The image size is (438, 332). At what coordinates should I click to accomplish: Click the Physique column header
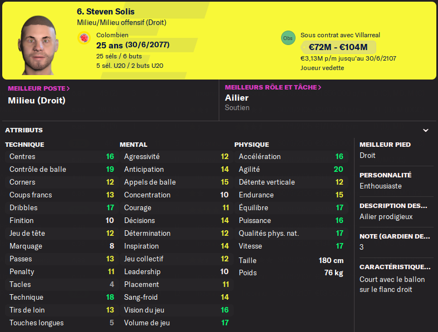point(252,145)
